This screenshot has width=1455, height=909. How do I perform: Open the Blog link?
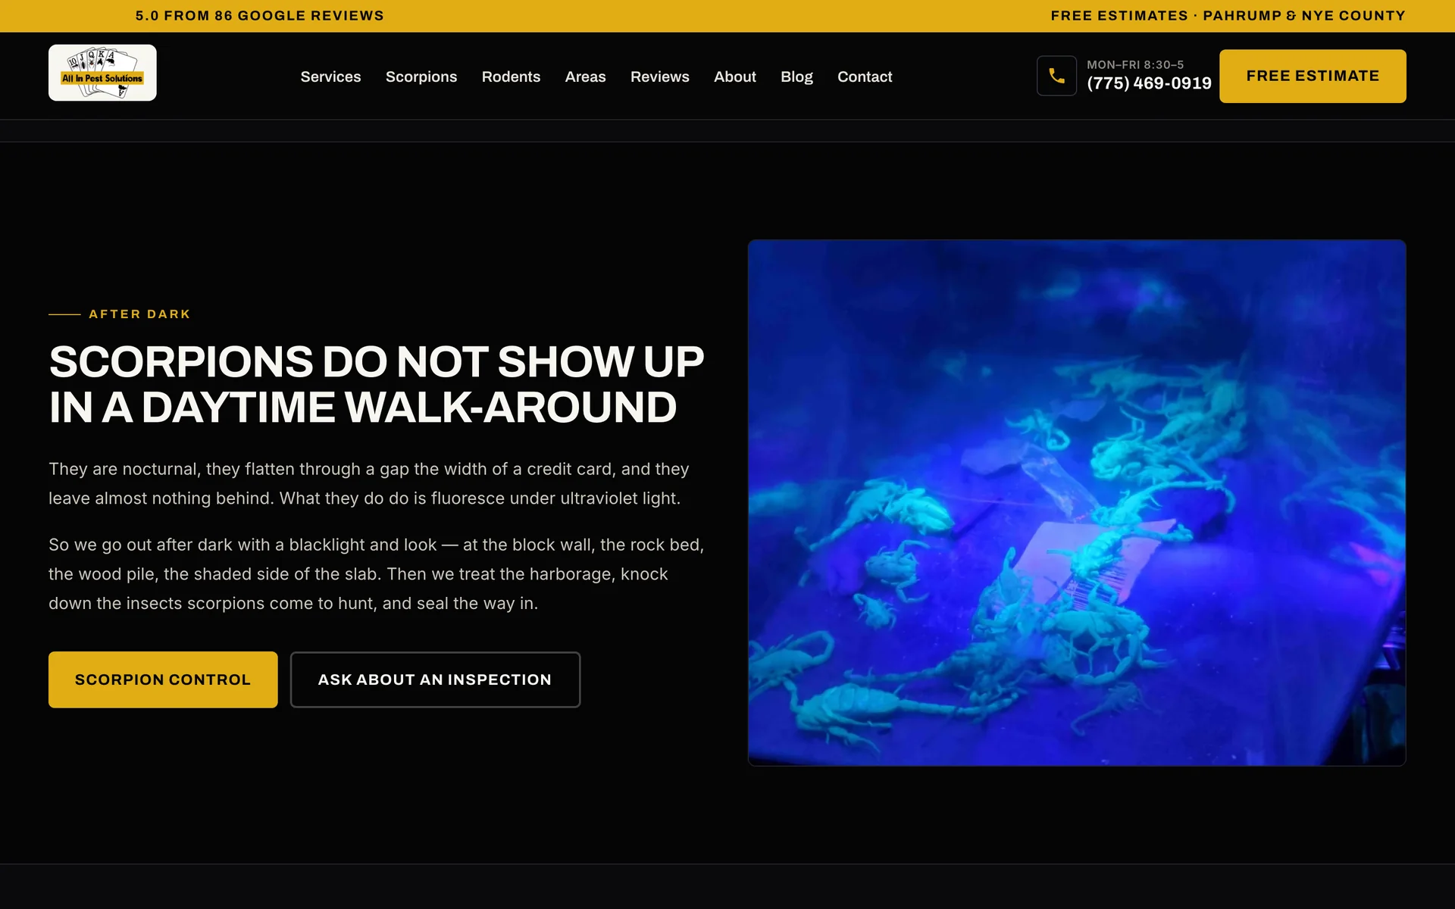pyautogui.click(x=796, y=77)
